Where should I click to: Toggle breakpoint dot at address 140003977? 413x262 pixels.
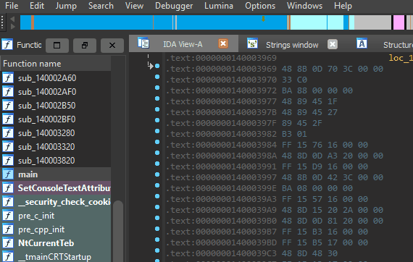pos(157,98)
